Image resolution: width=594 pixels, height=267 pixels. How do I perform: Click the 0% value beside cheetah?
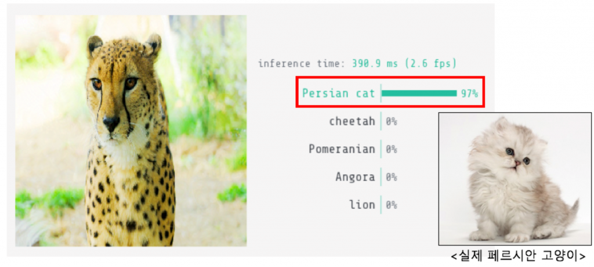(392, 121)
